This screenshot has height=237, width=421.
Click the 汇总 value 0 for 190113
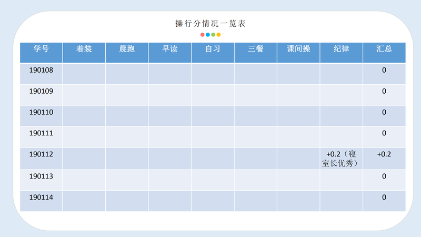tap(384, 176)
